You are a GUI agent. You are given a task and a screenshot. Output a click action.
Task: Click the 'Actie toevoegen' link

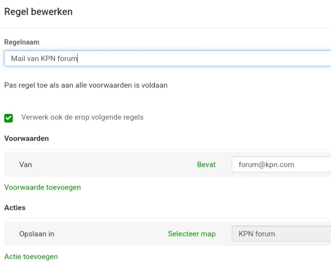(x=31, y=257)
